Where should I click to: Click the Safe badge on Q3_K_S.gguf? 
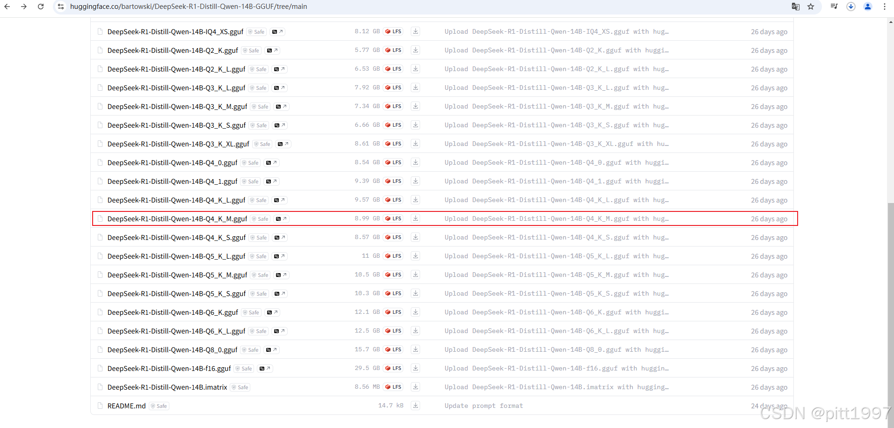pyautogui.click(x=259, y=125)
